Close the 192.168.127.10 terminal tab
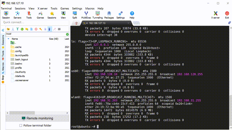The image size is (232, 130). point(128,23)
